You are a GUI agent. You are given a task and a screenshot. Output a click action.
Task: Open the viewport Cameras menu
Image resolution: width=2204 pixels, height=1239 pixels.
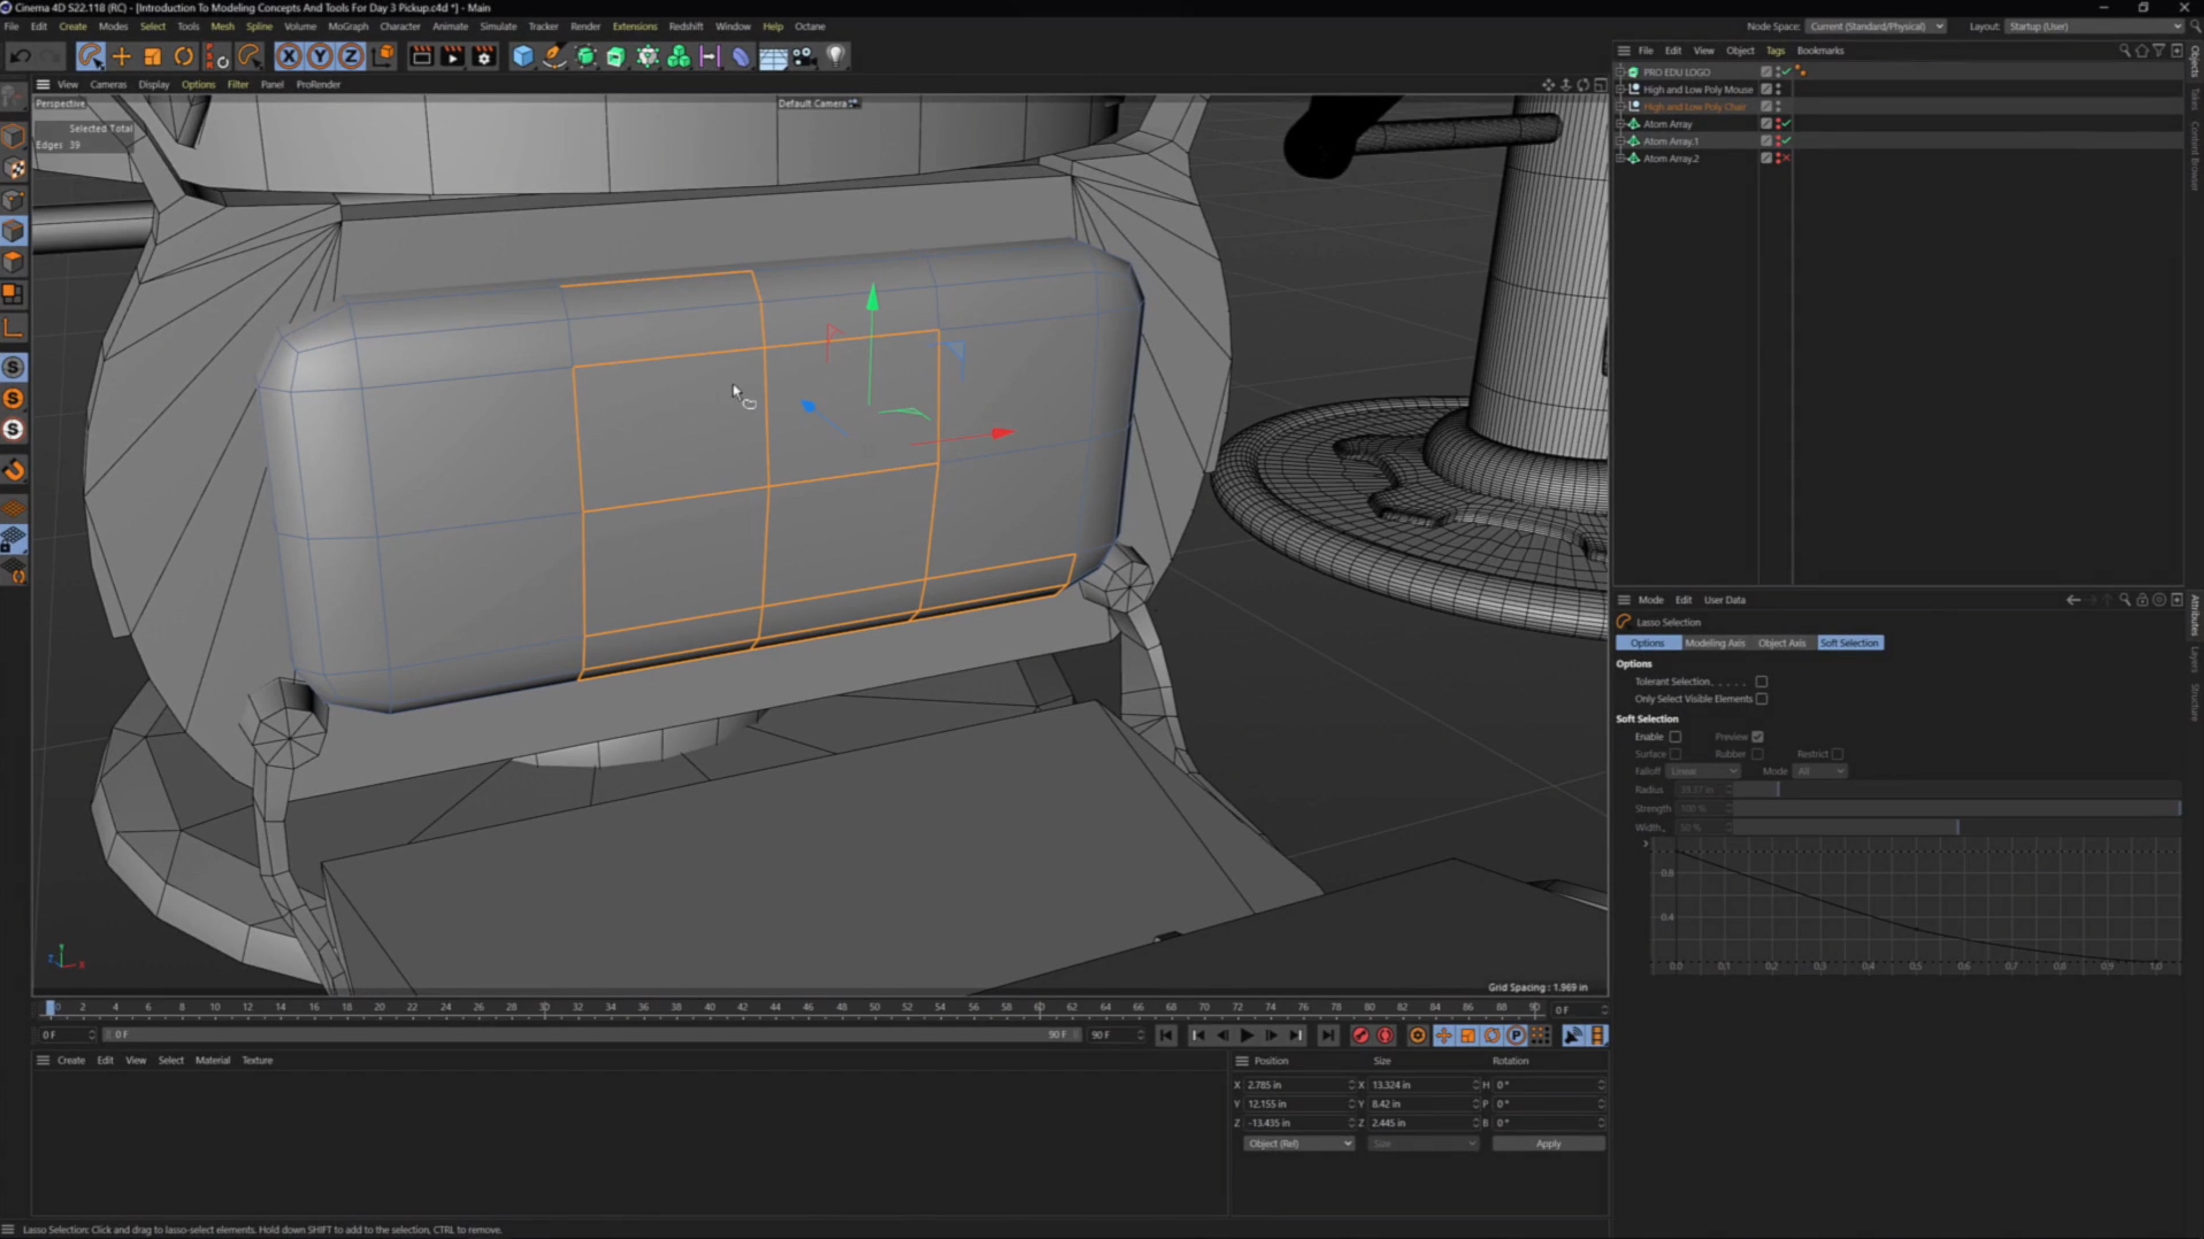coord(108,84)
